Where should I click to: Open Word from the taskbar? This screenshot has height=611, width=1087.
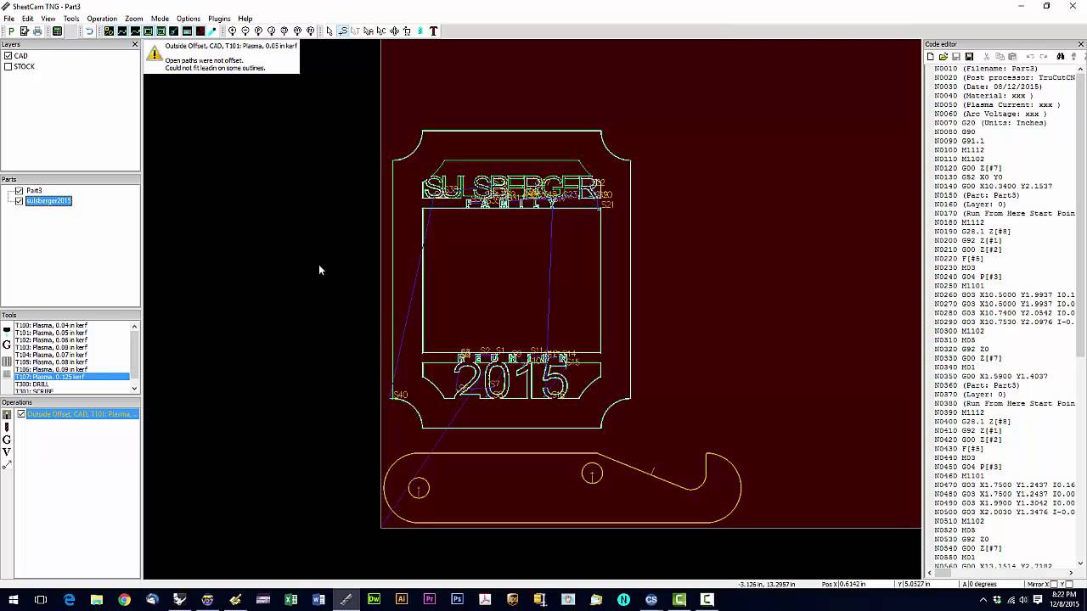pos(318,599)
